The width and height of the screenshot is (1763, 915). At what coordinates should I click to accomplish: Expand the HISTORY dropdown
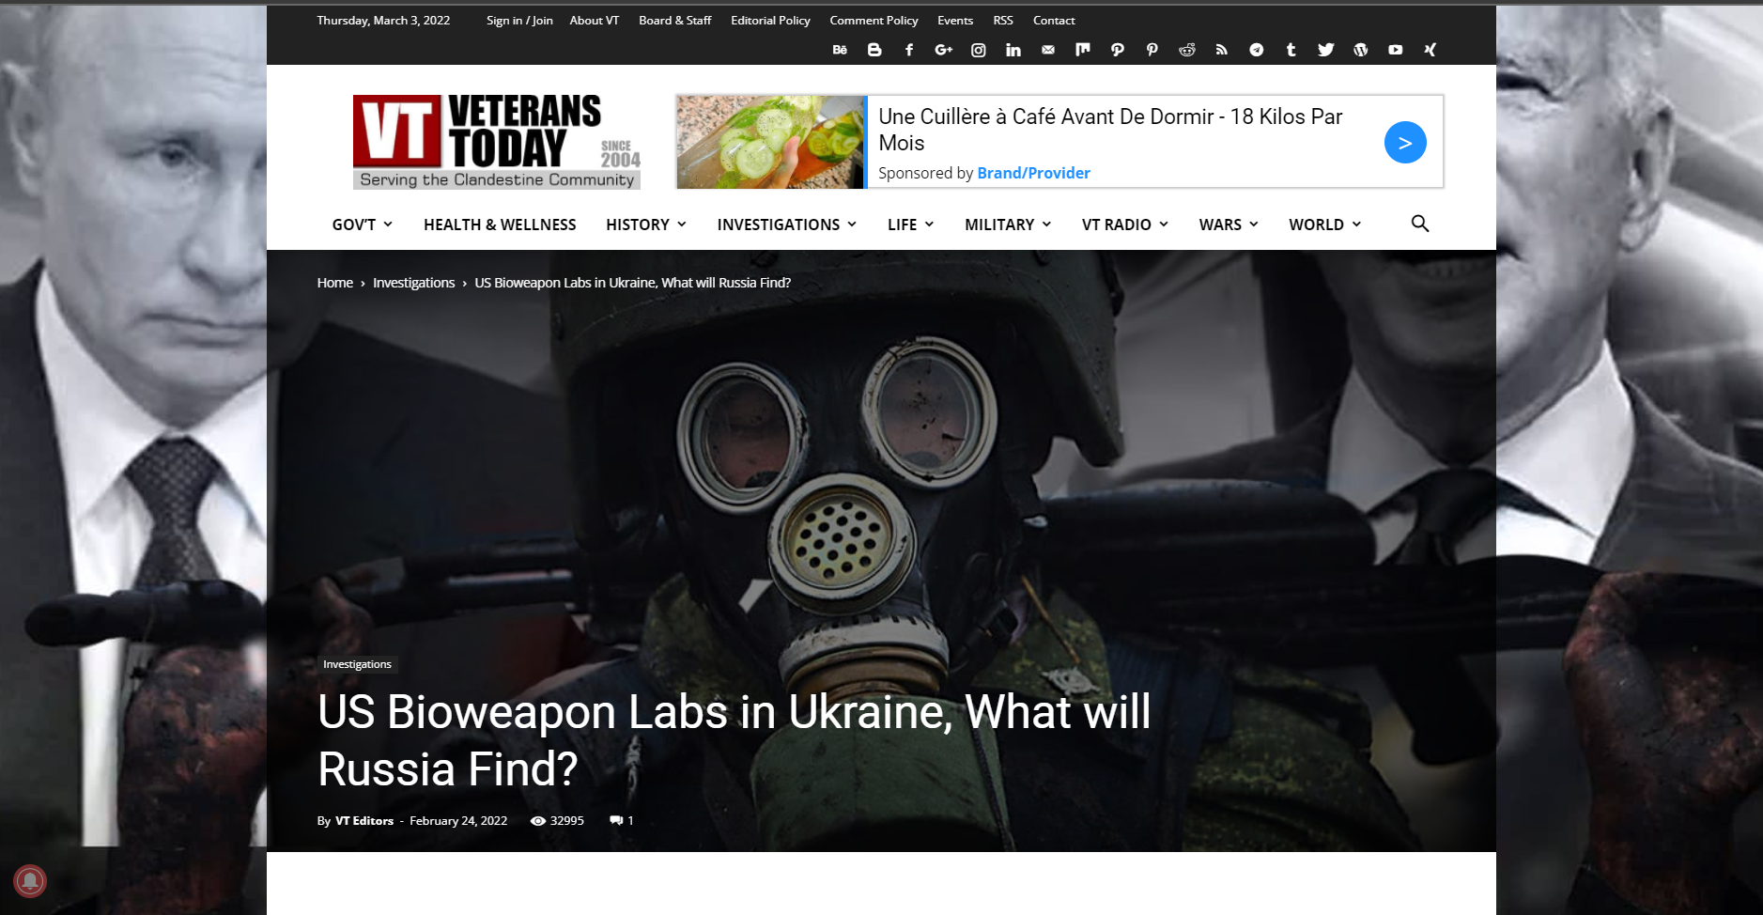tap(646, 225)
